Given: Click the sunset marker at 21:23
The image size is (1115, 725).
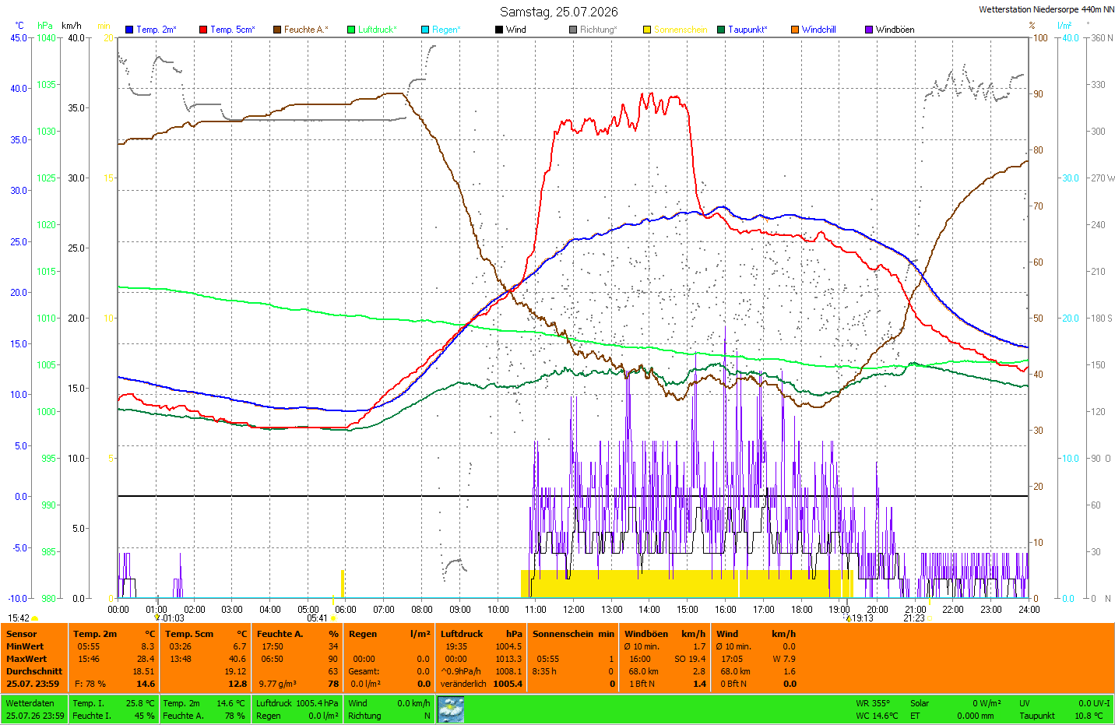Looking at the screenshot, I should 930,618.
